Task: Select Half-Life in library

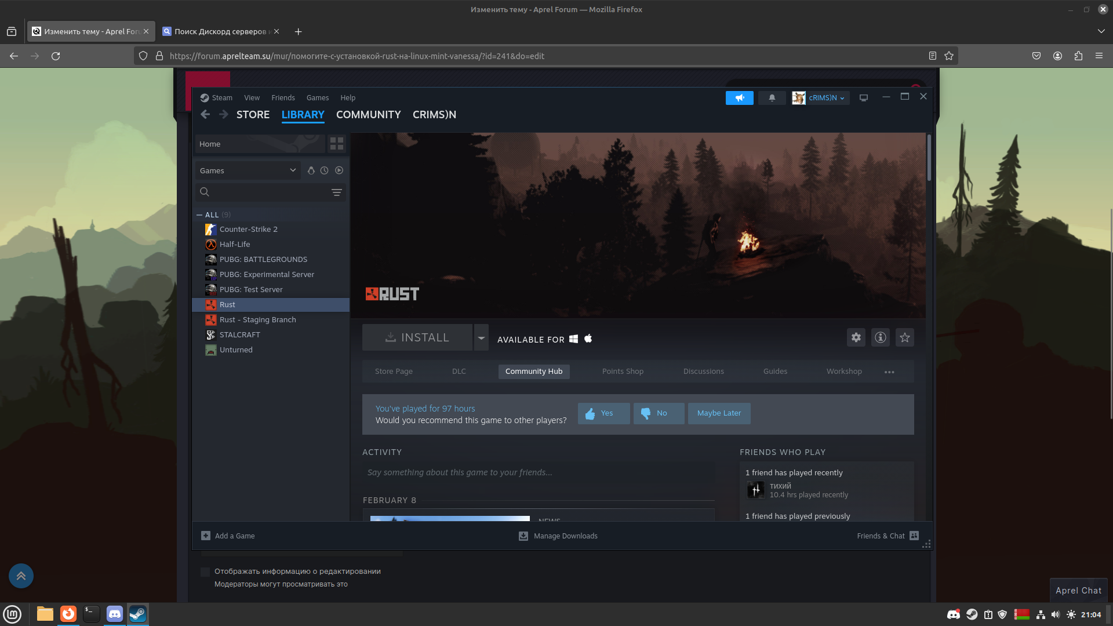Action: tap(271, 245)
